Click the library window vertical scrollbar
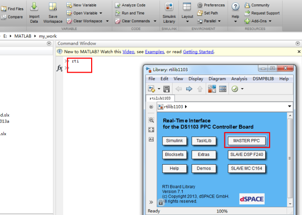 point(290,159)
